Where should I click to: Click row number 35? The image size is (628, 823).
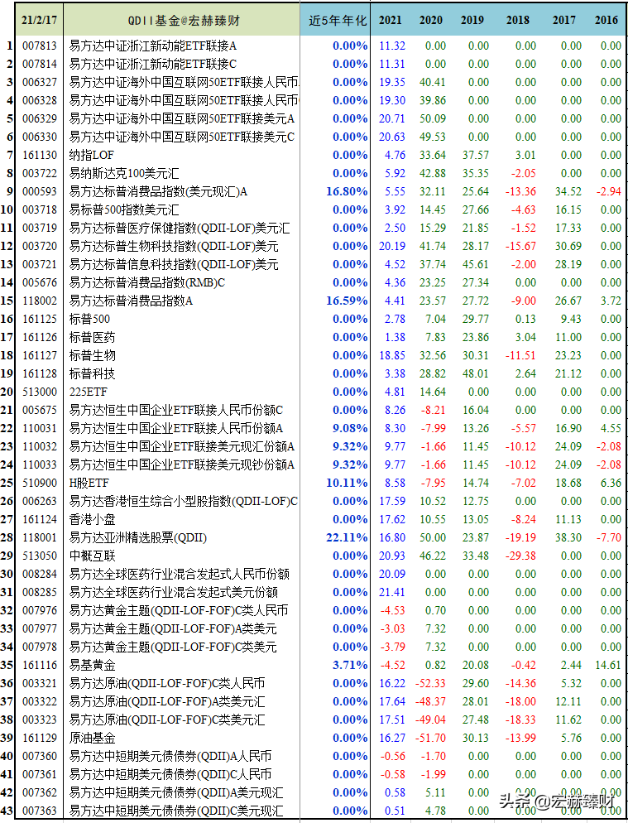pyautogui.click(x=7, y=665)
